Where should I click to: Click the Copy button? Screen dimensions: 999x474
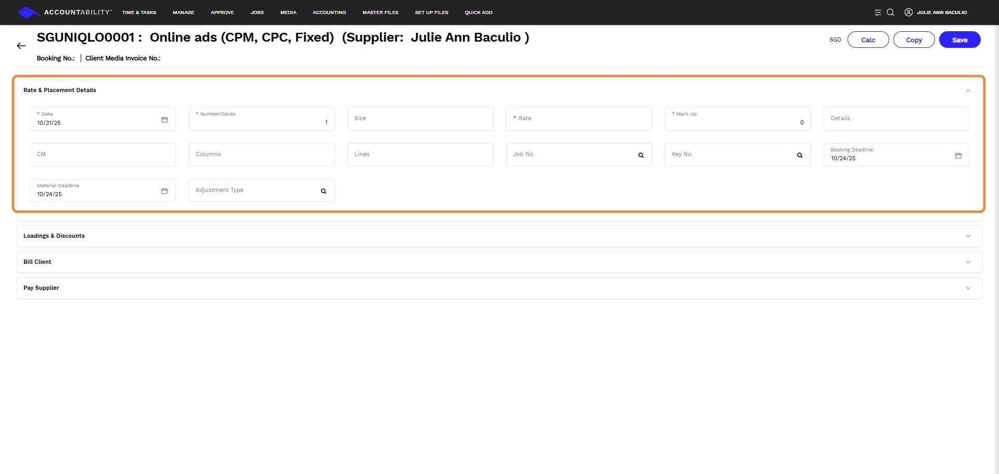click(x=914, y=40)
